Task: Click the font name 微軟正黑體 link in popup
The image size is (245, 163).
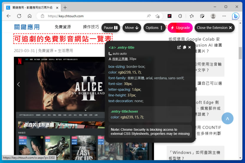Action: (x=120, y=59)
